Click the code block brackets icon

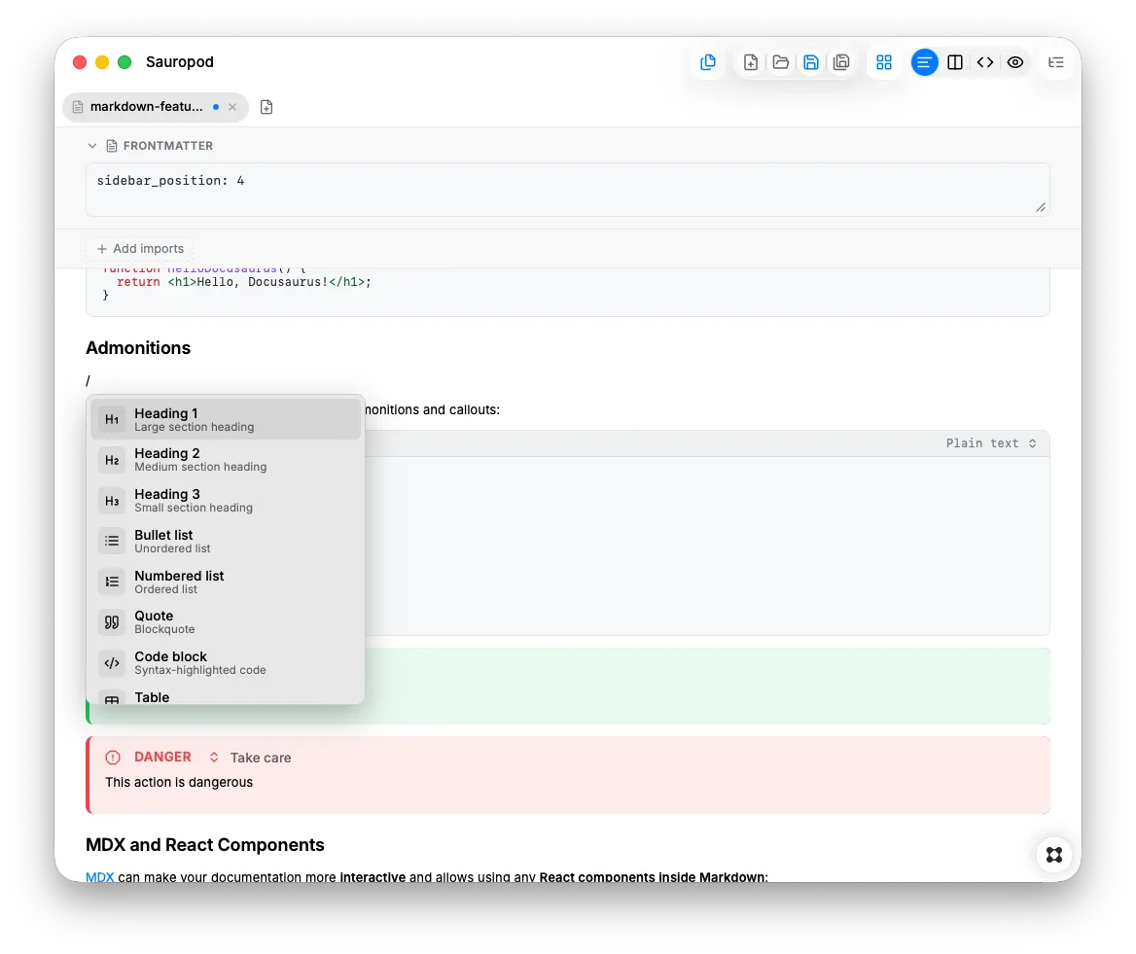pos(112,663)
